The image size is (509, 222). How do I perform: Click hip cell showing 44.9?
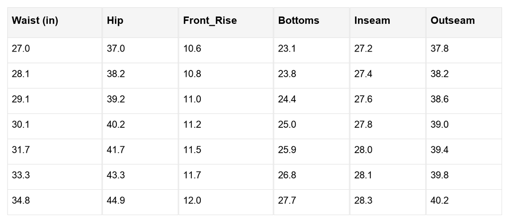click(140, 202)
